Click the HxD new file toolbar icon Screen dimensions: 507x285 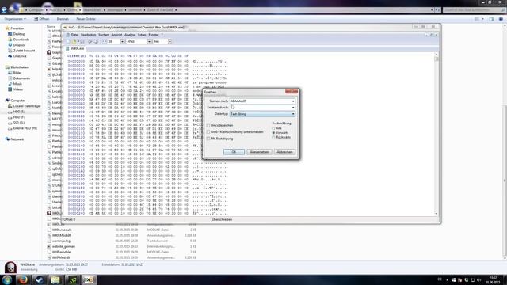pos(68,41)
